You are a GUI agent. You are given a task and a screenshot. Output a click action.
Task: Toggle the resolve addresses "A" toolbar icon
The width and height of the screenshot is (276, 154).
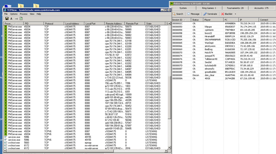click(x=11, y=19)
